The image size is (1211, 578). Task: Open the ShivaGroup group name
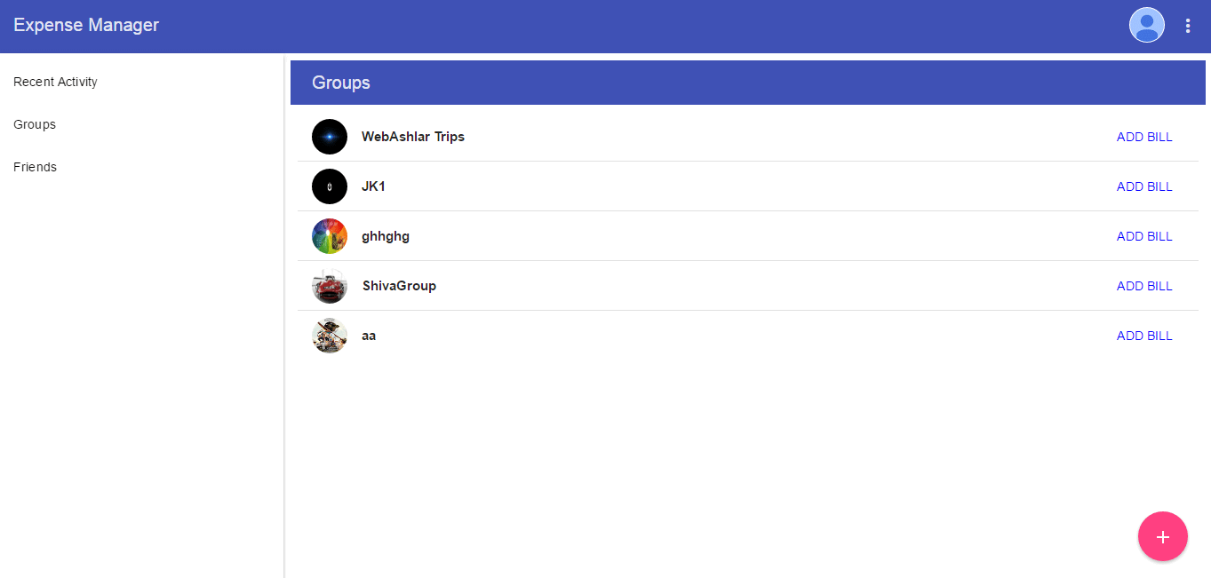coord(399,286)
